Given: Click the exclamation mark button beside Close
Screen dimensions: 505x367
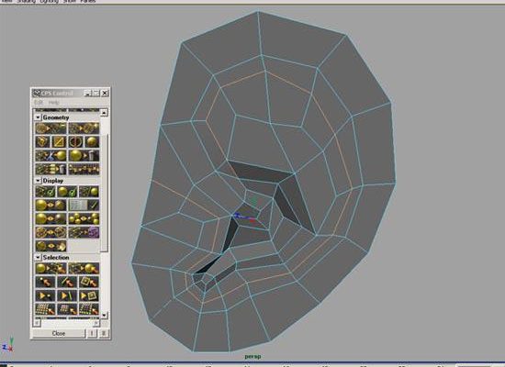Looking at the screenshot, I should coord(92,333).
